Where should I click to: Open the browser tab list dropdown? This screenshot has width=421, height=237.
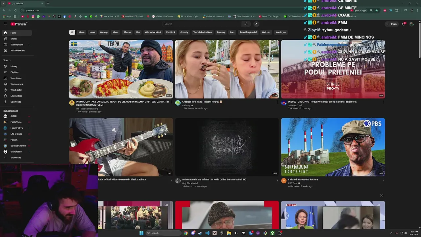(x=3, y=3)
